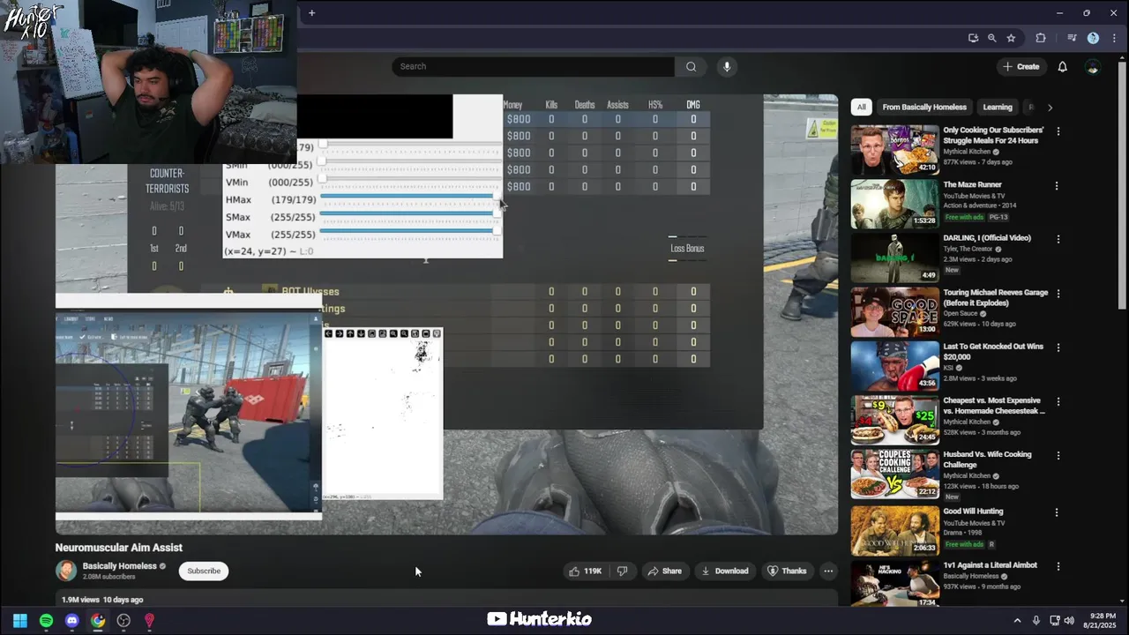Open the DARLING, I (Official Video) title

987,238
